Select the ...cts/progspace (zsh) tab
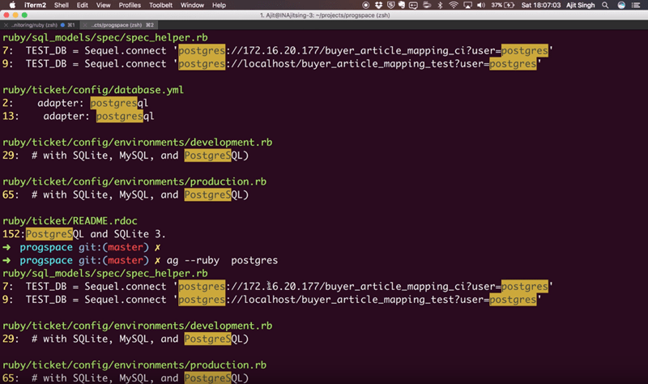The image size is (648, 384). 117,25
